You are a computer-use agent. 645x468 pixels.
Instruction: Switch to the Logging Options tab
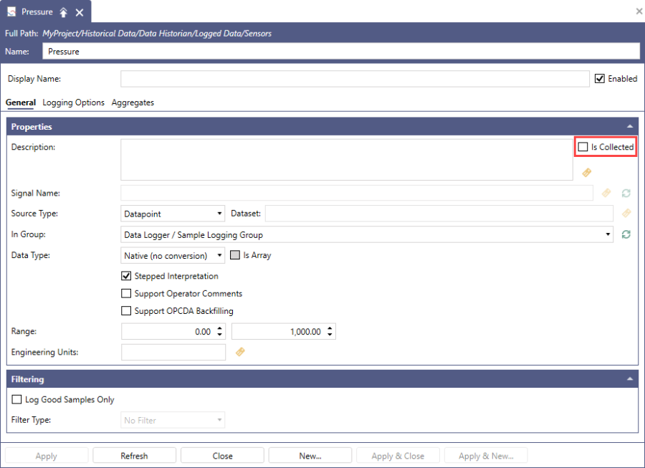point(73,102)
